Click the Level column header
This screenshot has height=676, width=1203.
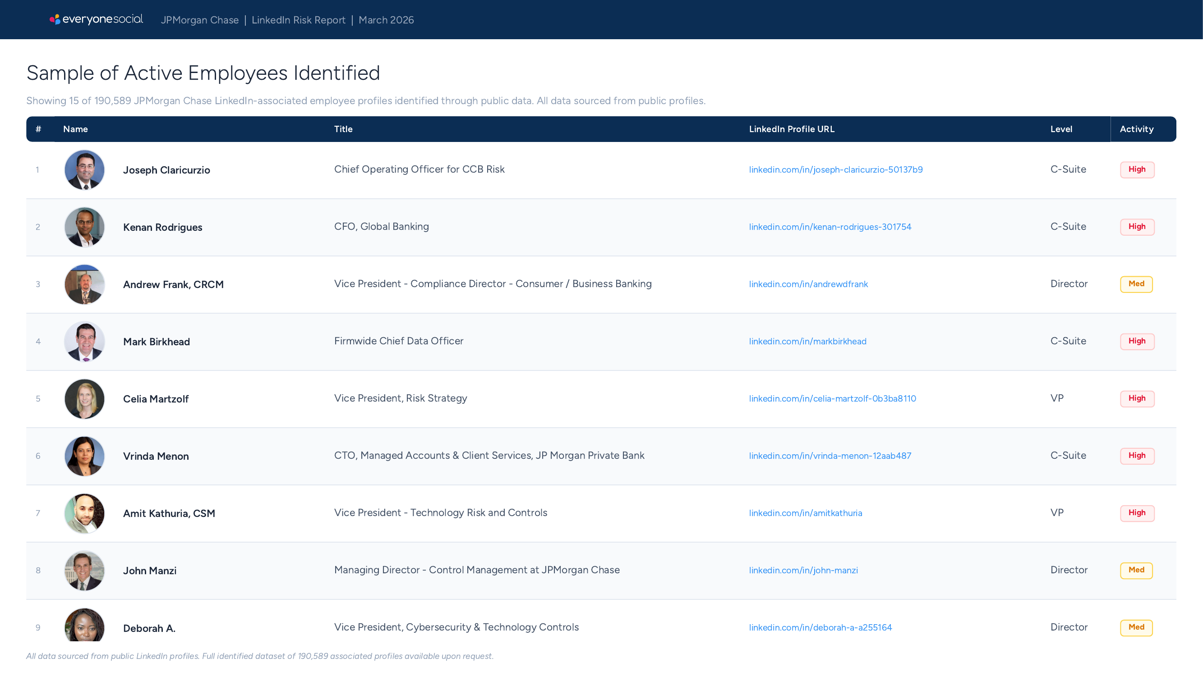1061,129
